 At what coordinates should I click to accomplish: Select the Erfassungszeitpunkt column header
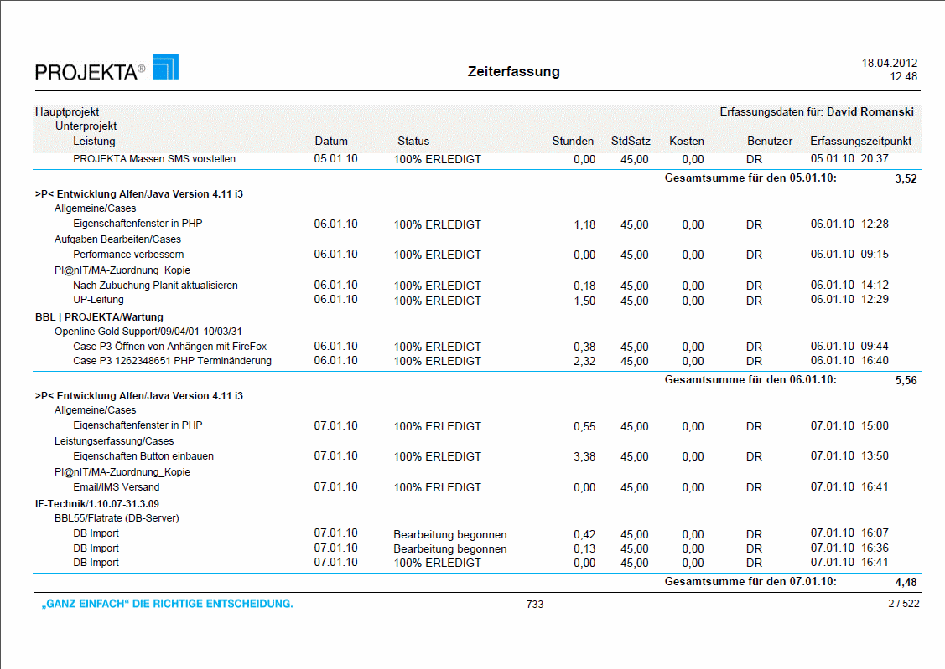pos(860,141)
